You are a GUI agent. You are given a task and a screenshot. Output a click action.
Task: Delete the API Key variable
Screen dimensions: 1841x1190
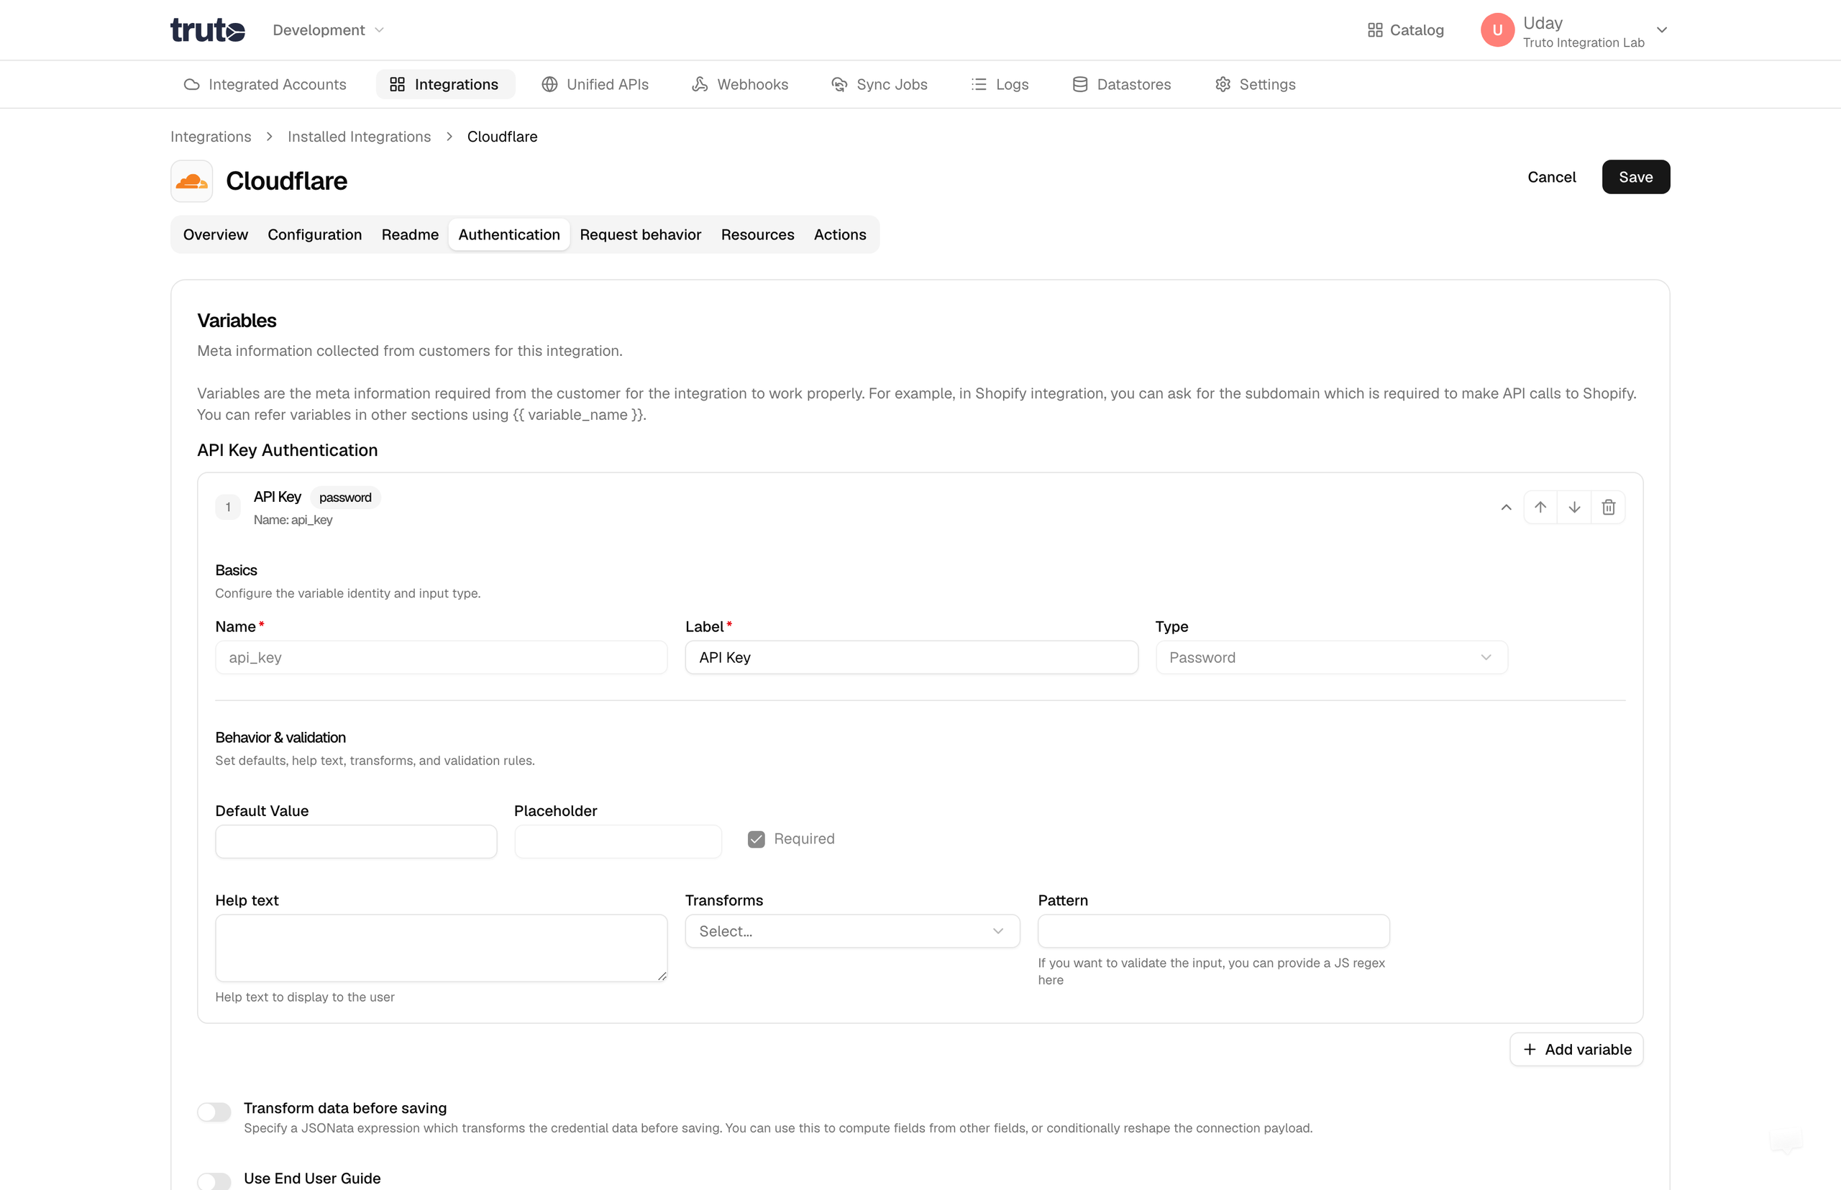tap(1609, 508)
